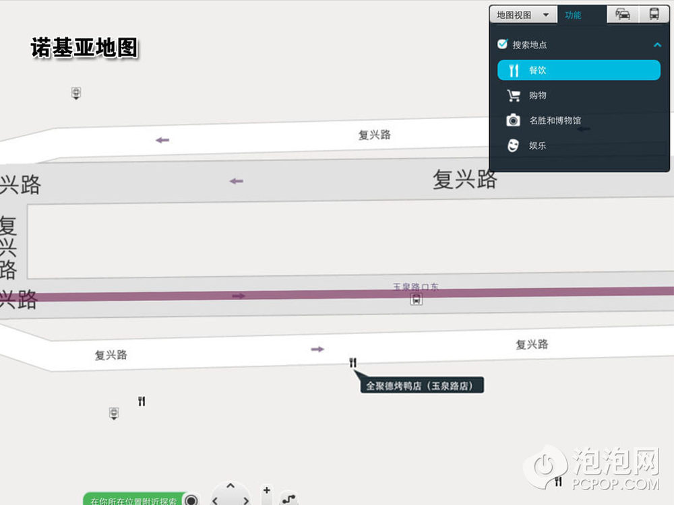Select the 餐饮 category
674x505 pixels.
(578, 70)
